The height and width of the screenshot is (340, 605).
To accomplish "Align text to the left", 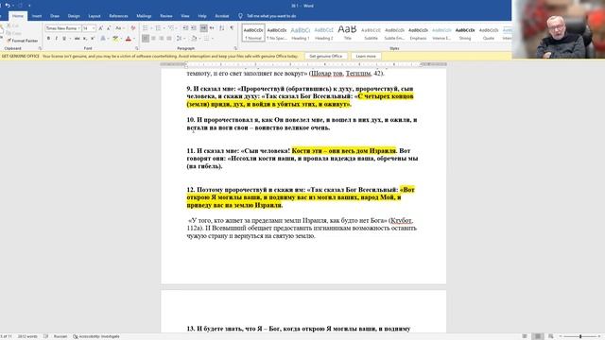I will (x=146, y=39).
